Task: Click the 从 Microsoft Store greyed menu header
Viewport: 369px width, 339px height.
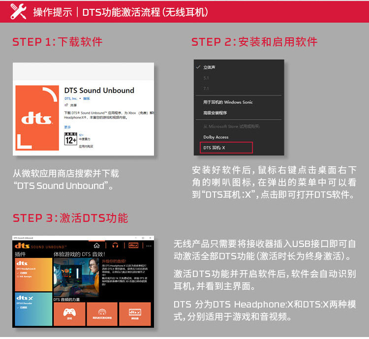Action: click(232, 126)
